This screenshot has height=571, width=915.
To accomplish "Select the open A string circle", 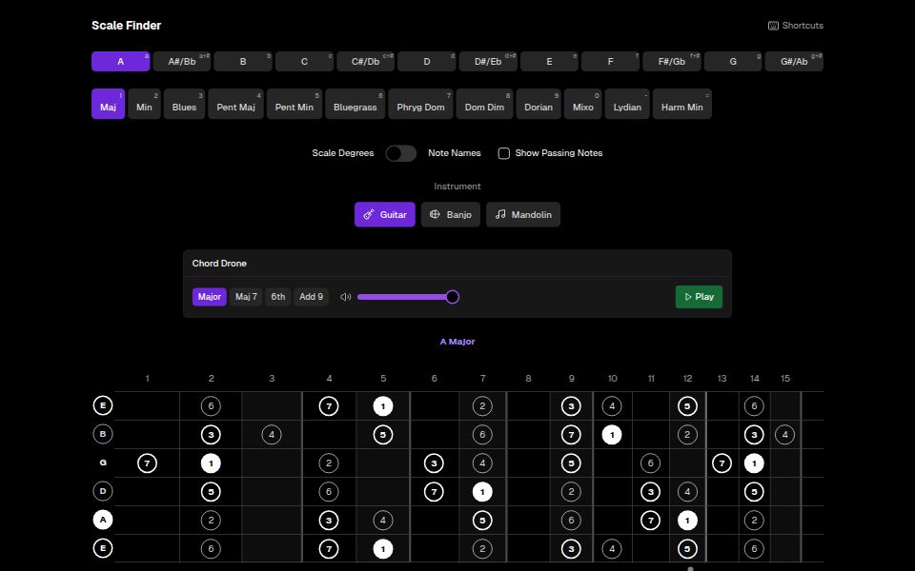I will click(x=102, y=520).
